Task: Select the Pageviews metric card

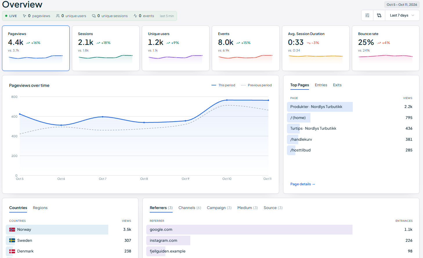Action: click(x=36, y=48)
